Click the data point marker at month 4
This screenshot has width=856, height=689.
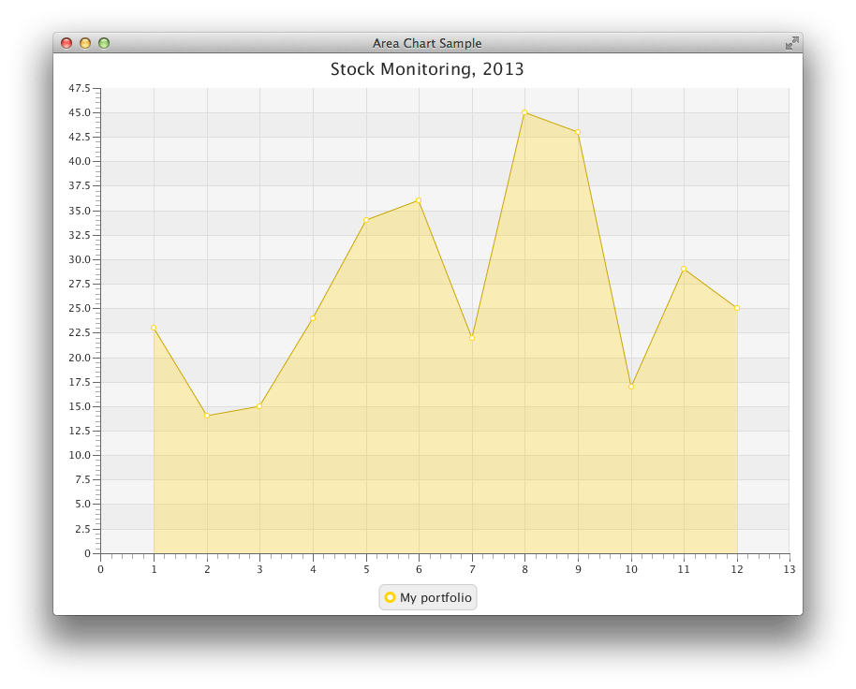coord(313,318)
